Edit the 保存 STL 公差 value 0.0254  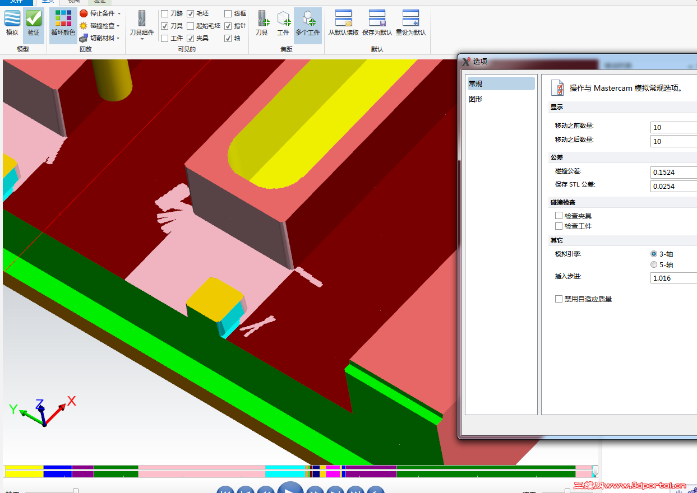pyautogui.click(x=673, y=186)
